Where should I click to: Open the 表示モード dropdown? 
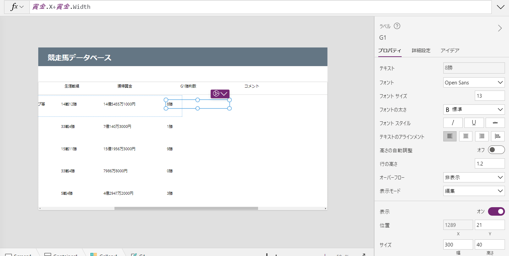(474, 191)
